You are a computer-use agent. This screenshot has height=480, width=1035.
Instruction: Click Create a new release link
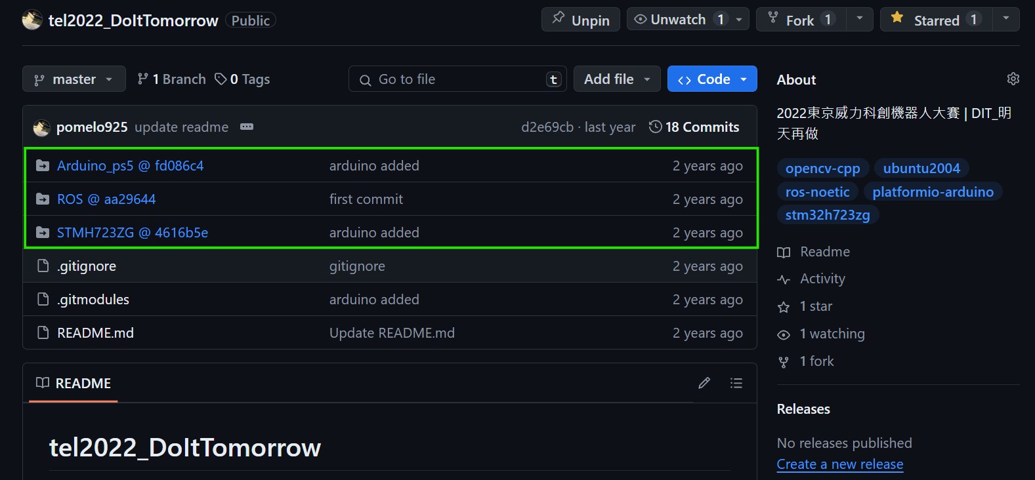pyautogui.click(x=840, y=464)
